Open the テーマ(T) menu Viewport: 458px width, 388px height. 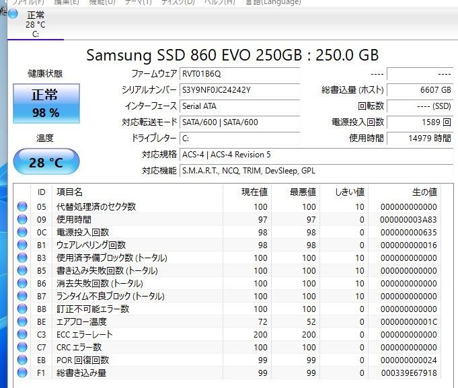pos(139,2)
